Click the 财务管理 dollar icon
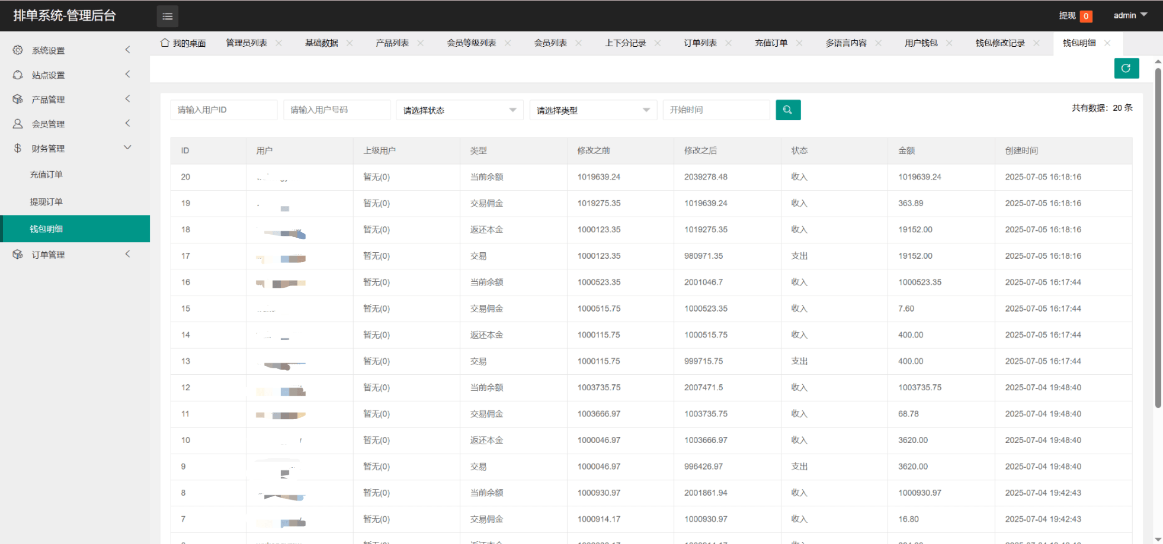 (18, 148)
